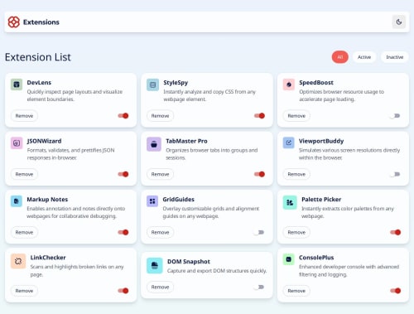Turn off the ConsolePlus toggle
The height and width of the screenshot is (314, 414).
396,291
